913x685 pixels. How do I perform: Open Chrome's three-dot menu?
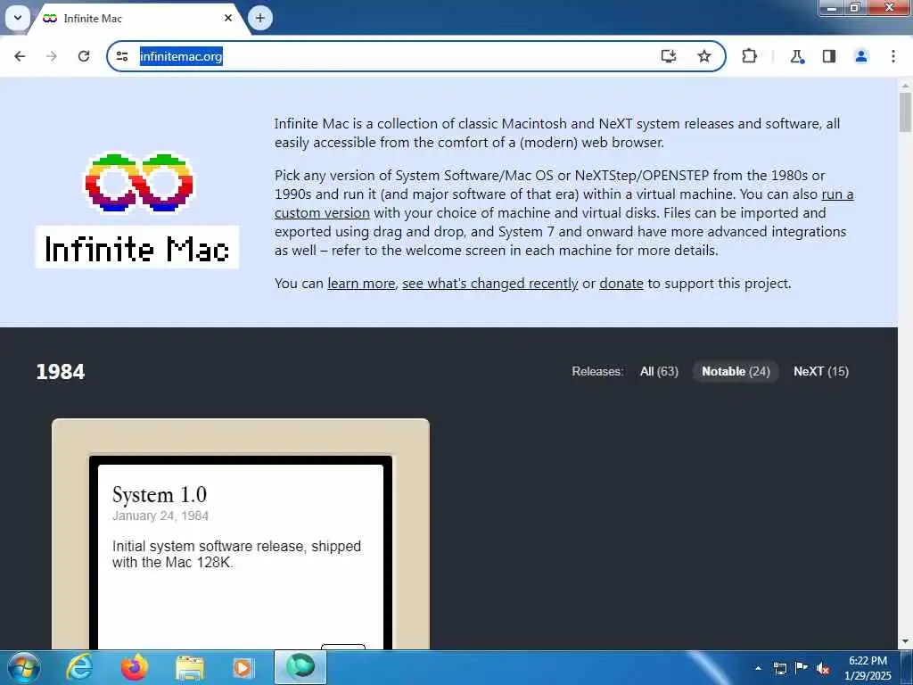pos(893,56)
